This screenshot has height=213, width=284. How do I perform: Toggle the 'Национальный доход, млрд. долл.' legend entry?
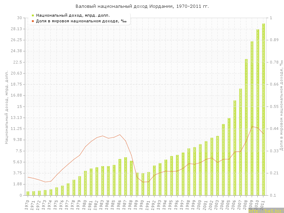(73, 15)
